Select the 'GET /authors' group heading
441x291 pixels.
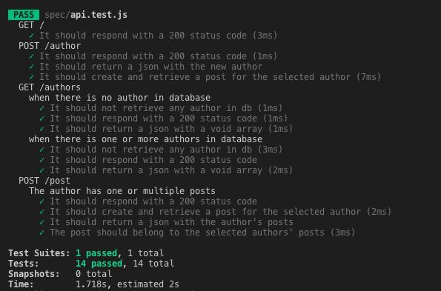[50, 87]
